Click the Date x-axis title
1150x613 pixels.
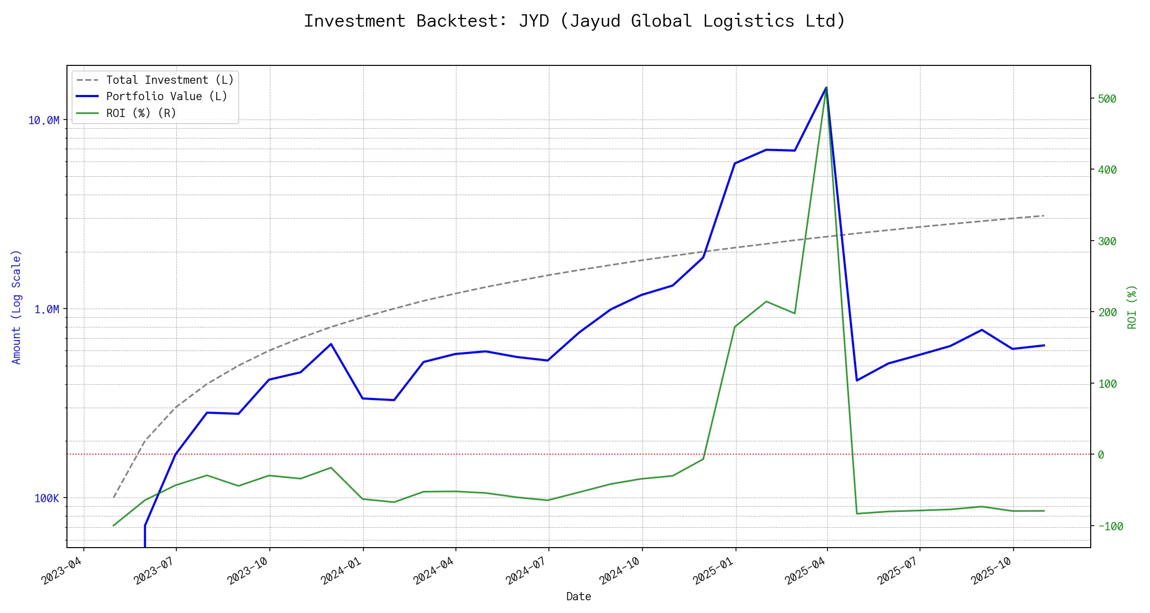(579, 597)
